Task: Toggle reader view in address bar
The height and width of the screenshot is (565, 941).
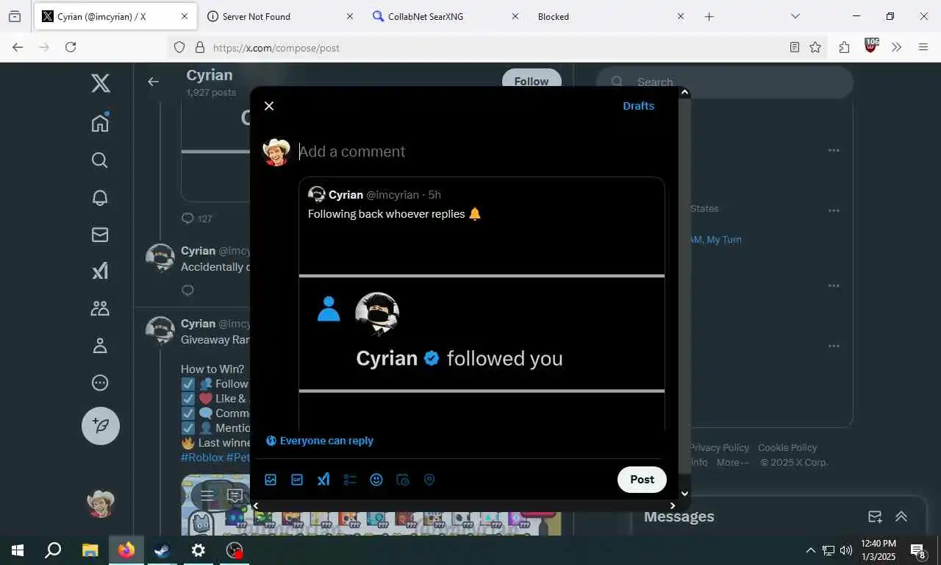Action: tap(795, 47)
